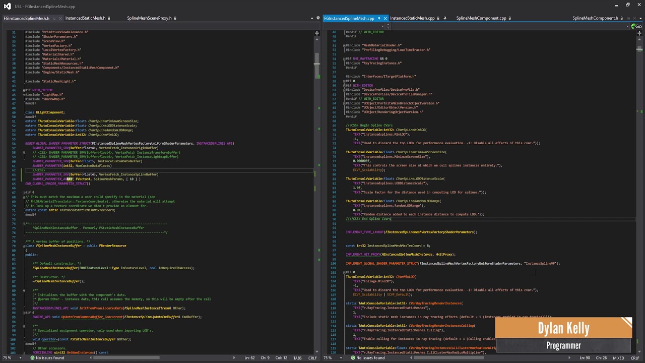Viewport: 645px width, 363px height.
Task: Open the SplineMeshSceneProxy.h tab
Action: point(149,18)
